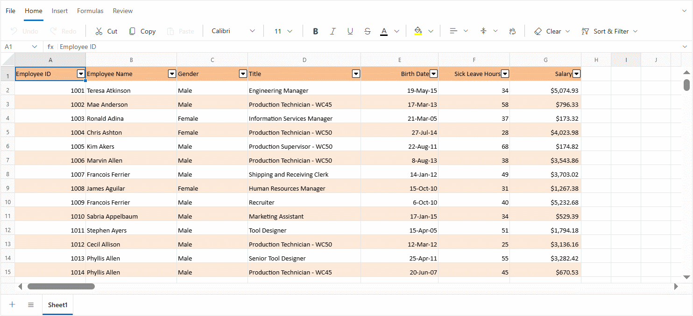Expand the formula bar chevron
693x316 pixels.
click(x=685, y=47)
